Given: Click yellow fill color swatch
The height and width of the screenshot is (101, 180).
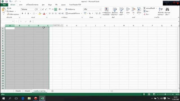Looking at the screenshot, I should pyautogui.click(x=40, y=13).
